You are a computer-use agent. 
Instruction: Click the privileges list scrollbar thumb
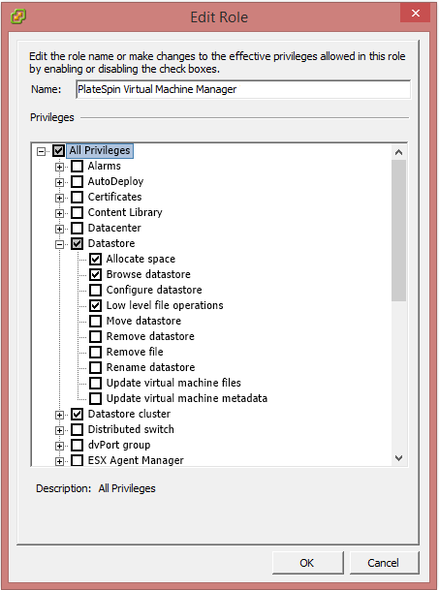[x=398, y=231]
